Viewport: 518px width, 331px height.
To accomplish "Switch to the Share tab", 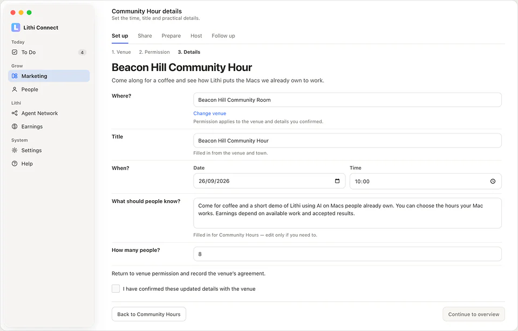I will [145, 36].
